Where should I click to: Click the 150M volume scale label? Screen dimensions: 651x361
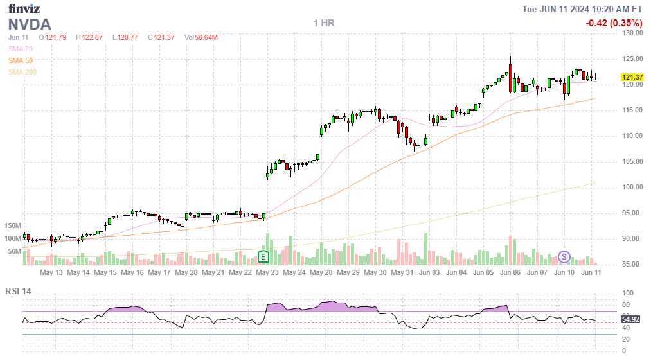(x=13, y=226)
